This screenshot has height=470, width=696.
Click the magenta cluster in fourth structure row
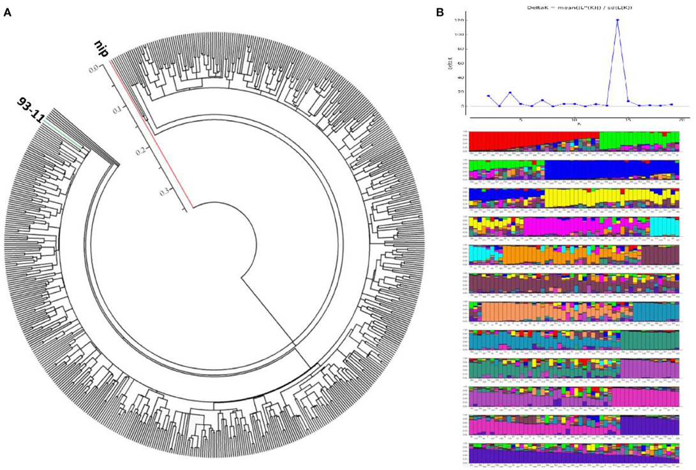(x=586, y=226)
